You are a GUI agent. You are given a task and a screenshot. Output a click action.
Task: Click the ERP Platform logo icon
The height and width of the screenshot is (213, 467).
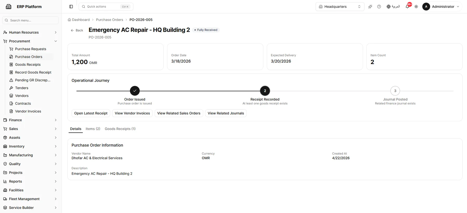click(x=9, y=6)
